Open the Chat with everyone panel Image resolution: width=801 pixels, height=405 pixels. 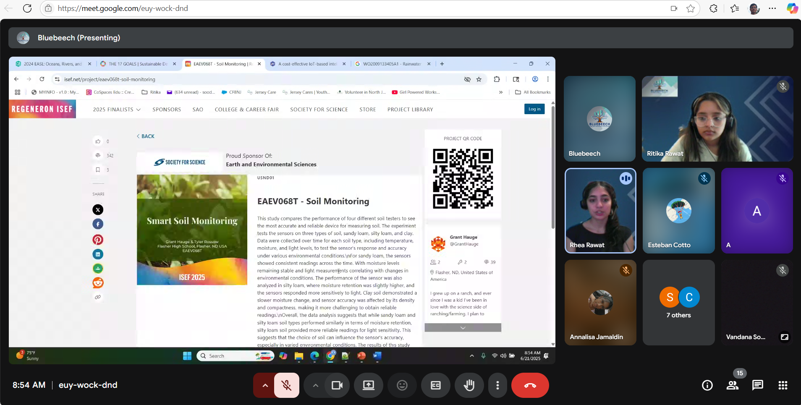click(757, 385)
